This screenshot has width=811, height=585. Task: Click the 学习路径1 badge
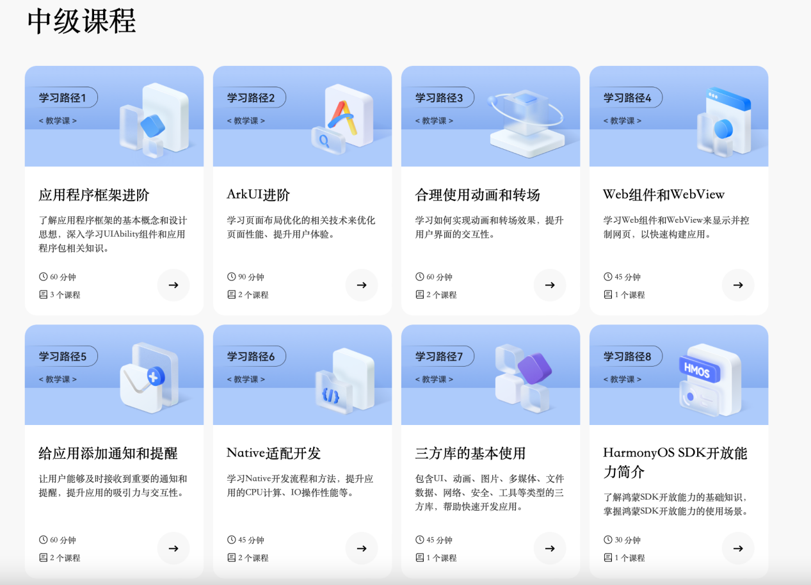tap(63, 97)
